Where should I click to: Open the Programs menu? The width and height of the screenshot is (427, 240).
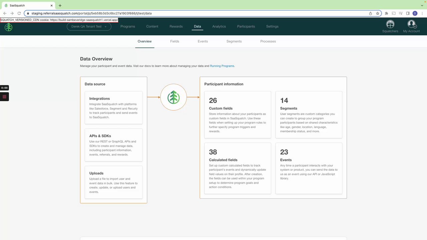128,26
